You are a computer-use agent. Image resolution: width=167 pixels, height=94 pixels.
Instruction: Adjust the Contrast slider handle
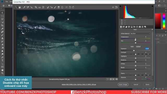pyautogui.click(x=136, y=54)
